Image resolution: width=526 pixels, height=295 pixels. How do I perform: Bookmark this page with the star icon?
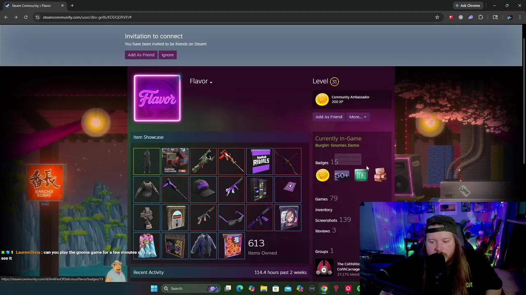pos(437,17)
